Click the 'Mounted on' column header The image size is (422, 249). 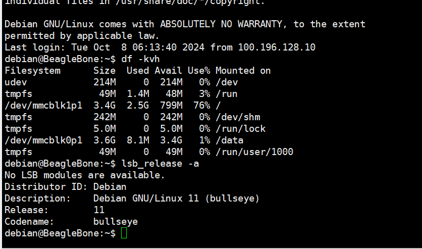click(243, 71)
